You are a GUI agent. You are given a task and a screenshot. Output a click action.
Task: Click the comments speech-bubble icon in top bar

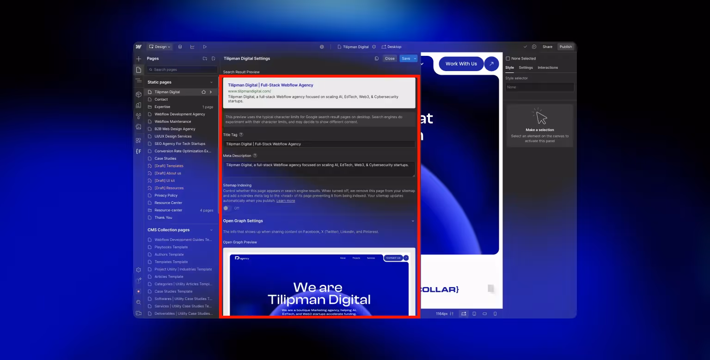pos(534,47)
